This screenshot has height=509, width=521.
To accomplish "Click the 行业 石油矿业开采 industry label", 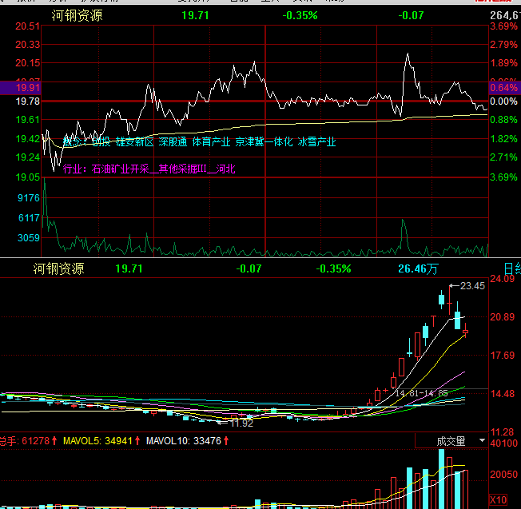I will pos(149,169).
